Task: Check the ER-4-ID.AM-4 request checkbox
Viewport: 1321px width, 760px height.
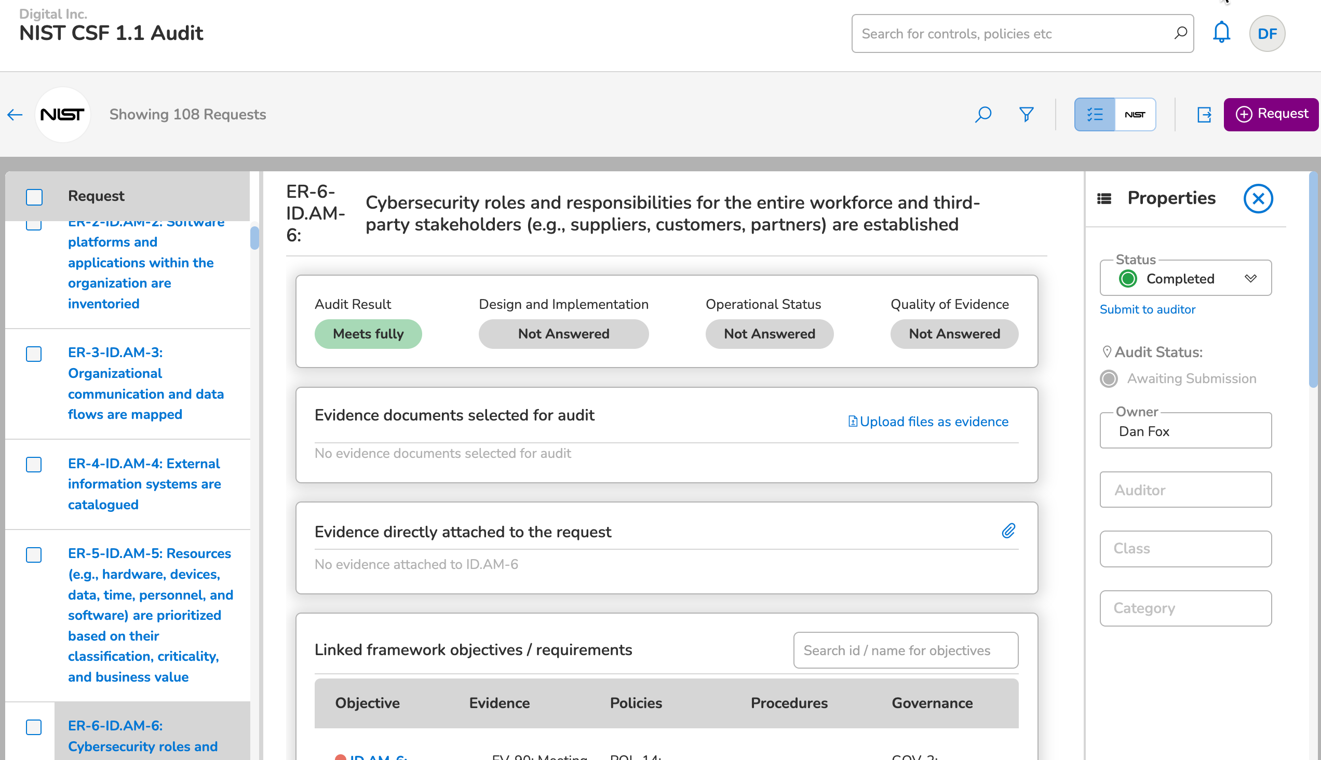Action: pyautogui.click(x=34, y=464)
